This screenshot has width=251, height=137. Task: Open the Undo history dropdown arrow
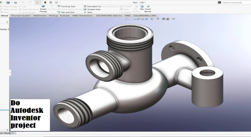[x=26, y=2]
